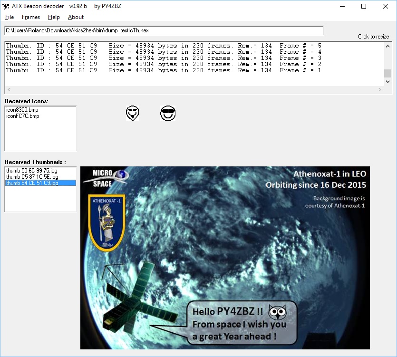Click the sunglasses smiley icon

click(x=168, y=113)
